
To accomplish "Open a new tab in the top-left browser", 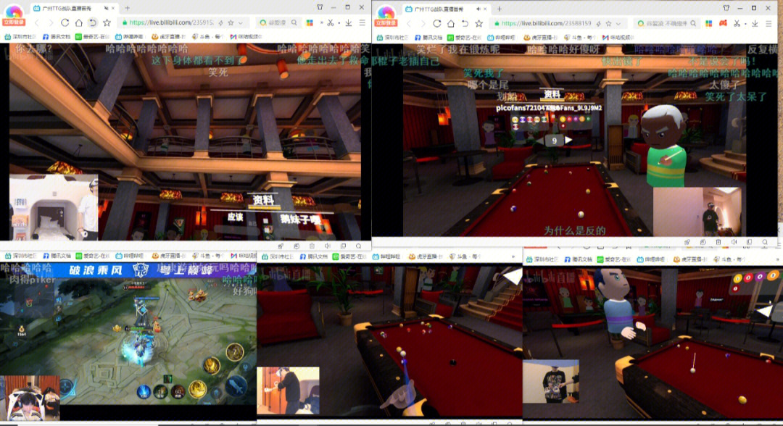I will tap(128, 8).
